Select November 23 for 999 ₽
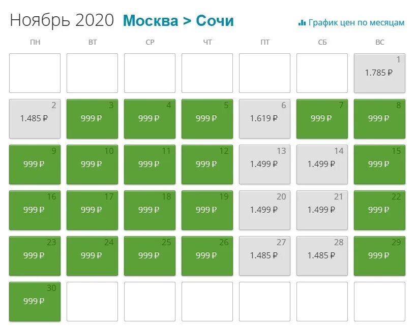The width and height of the screenshot is (416, 329). [x=35, y=256]
